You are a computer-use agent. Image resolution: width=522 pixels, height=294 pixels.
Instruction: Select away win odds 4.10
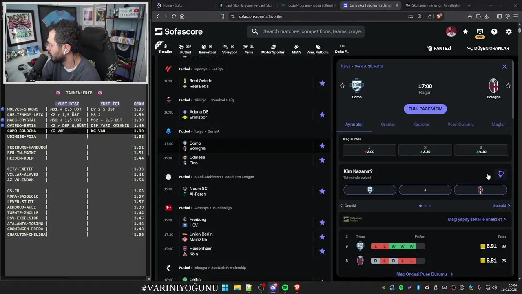(x=481, y=150)
